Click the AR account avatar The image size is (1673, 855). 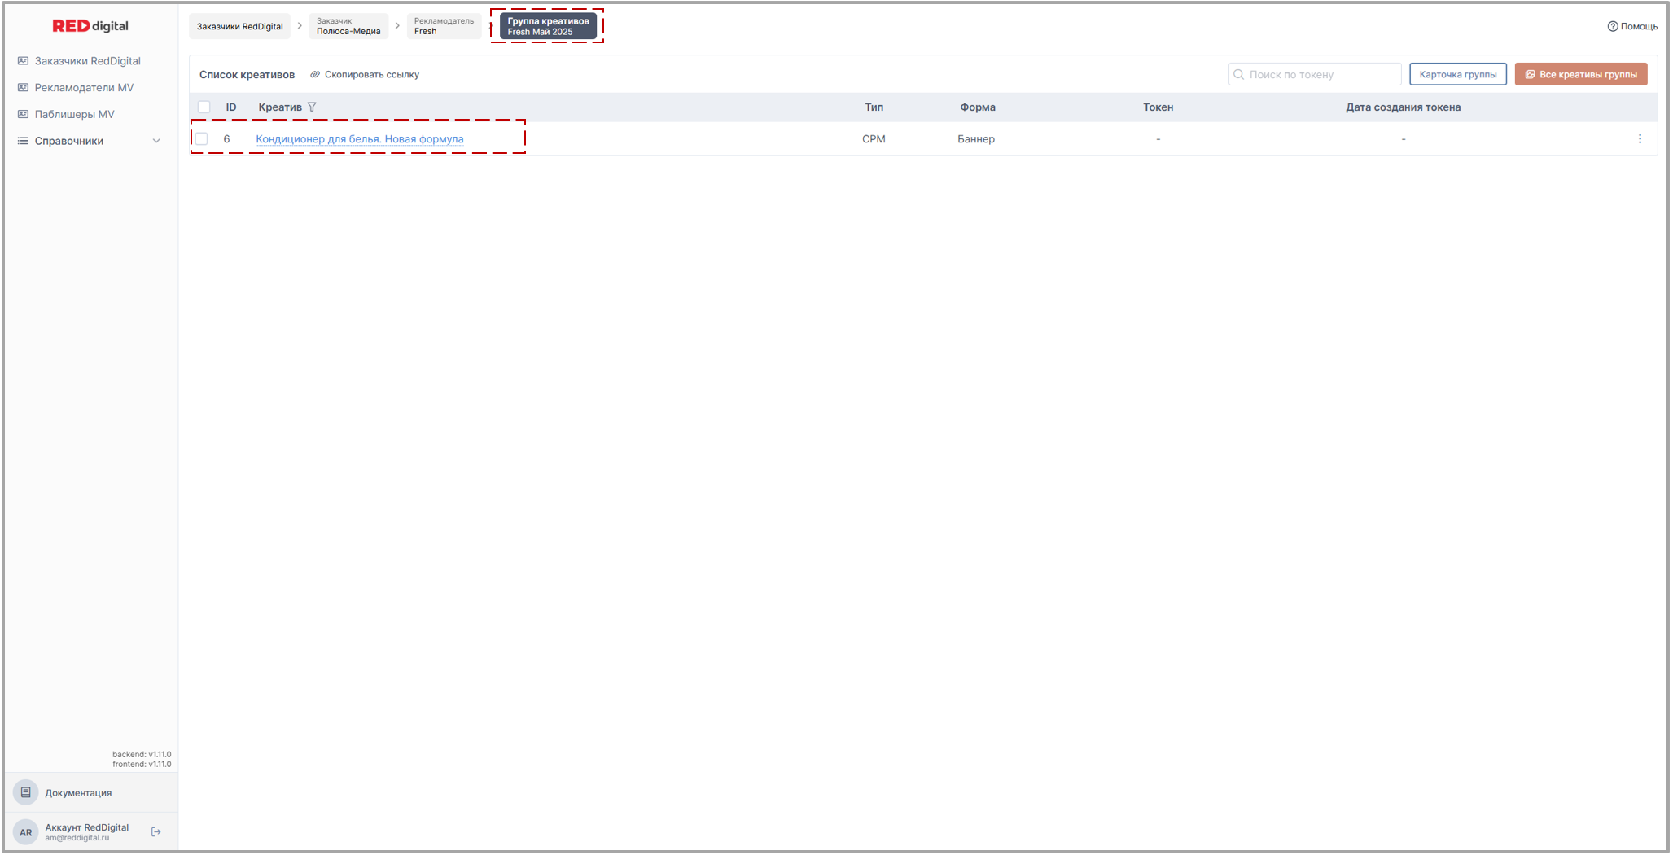pyautogui.click(x=26, y=832)
